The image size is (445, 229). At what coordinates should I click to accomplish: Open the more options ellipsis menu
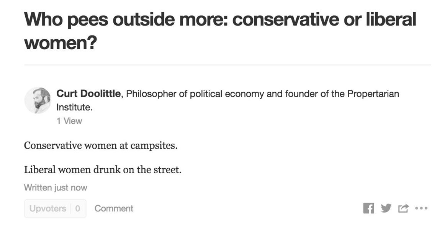[x=421, y=208]
